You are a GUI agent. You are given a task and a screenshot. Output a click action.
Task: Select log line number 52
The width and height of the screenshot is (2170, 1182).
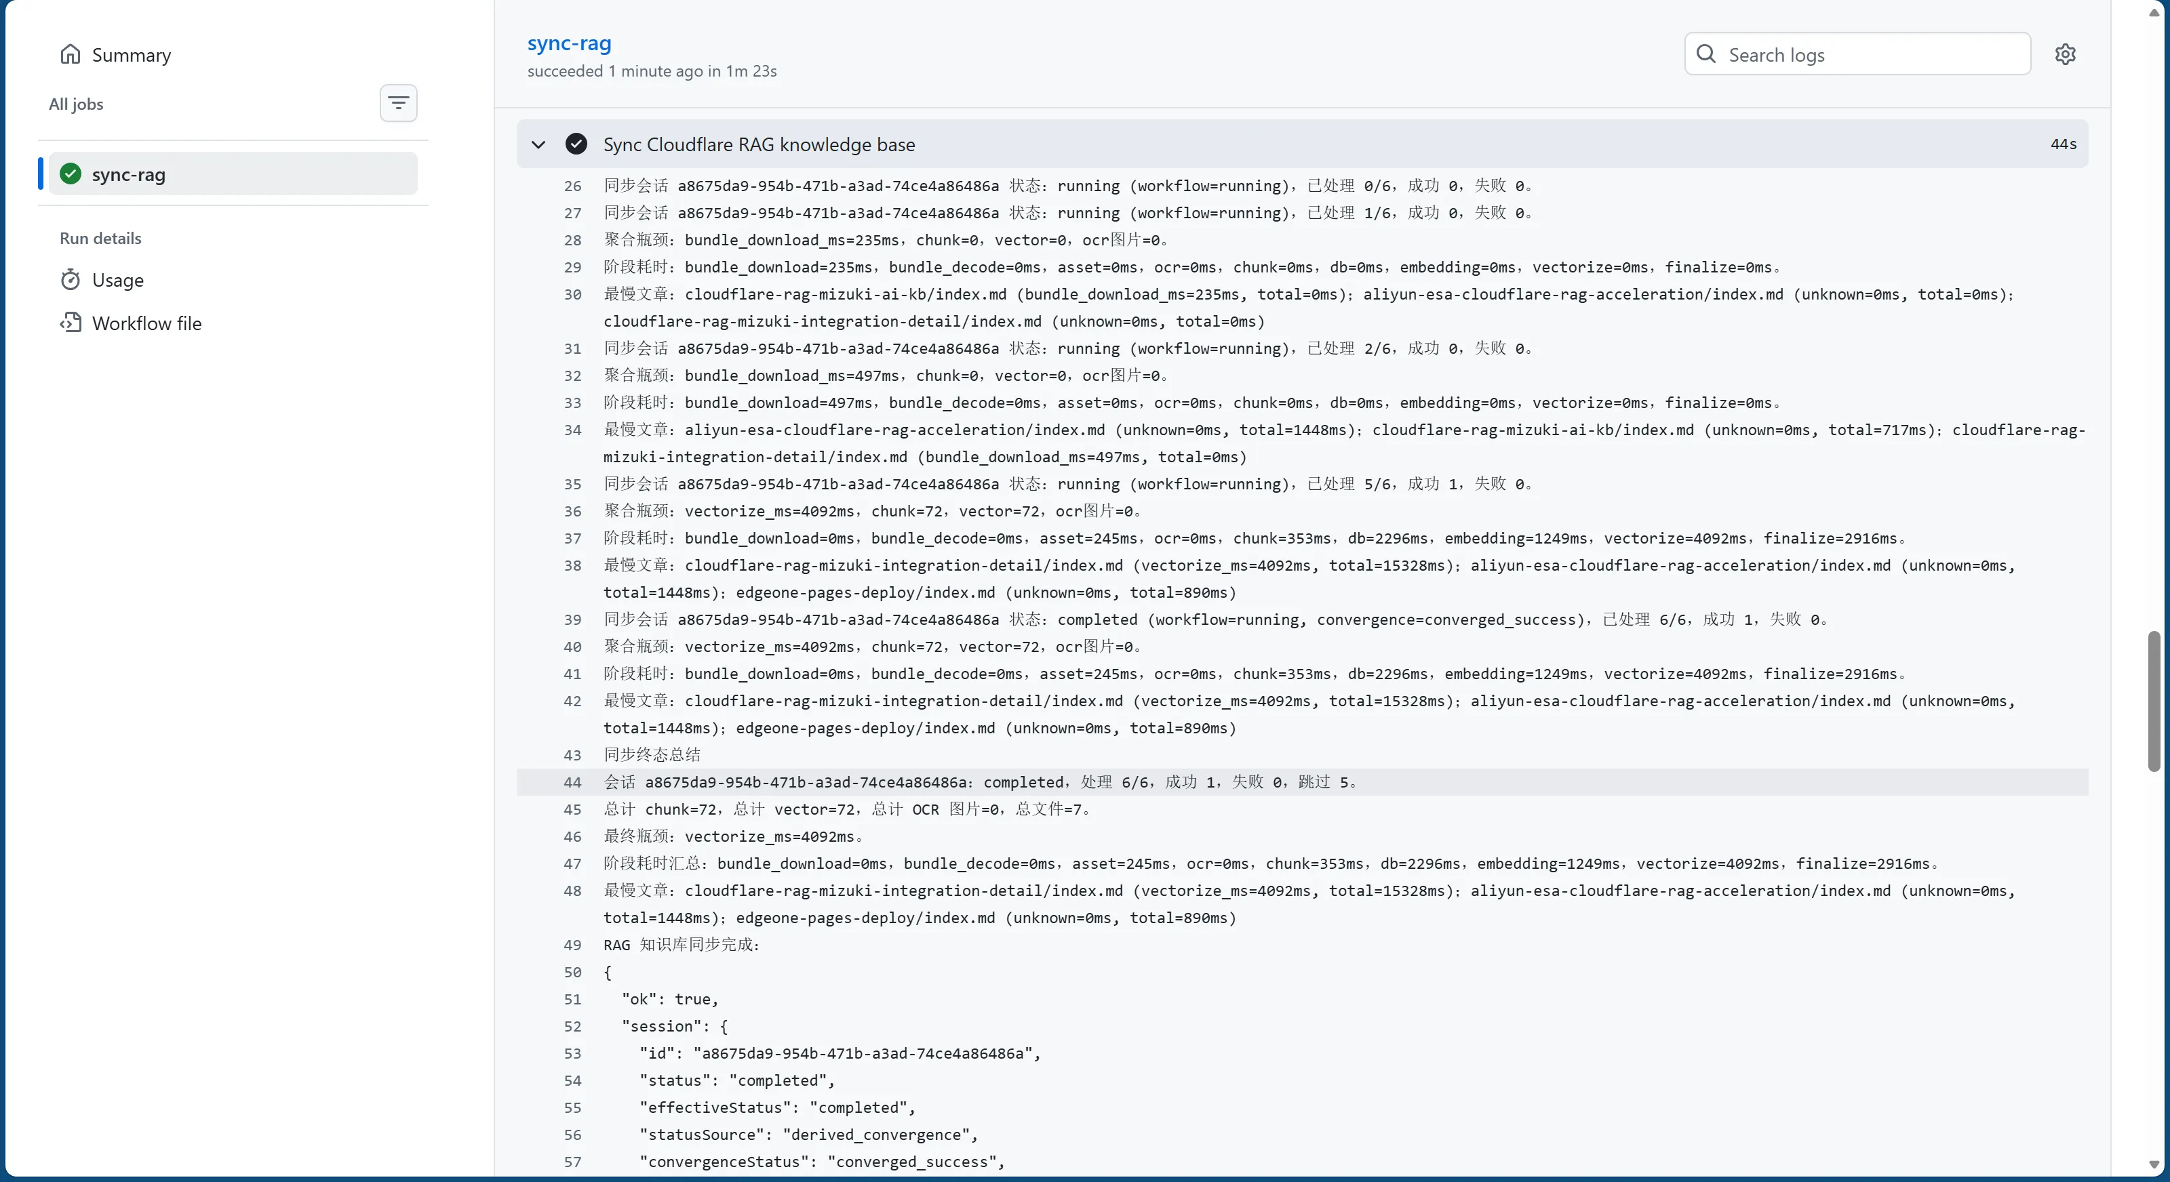pyautogui.click(x=573, y=1026)
